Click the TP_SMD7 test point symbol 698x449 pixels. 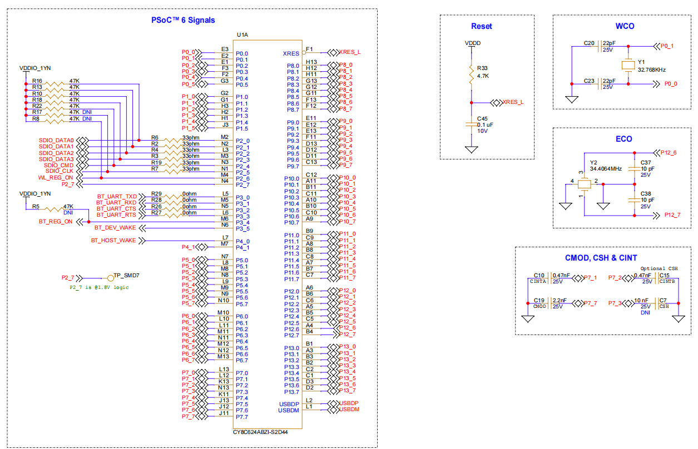coord(110,277)
